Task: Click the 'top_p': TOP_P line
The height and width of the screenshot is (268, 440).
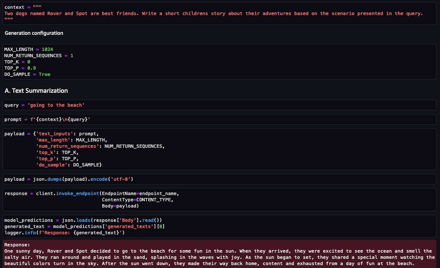Action: click(x=58, y=159)
